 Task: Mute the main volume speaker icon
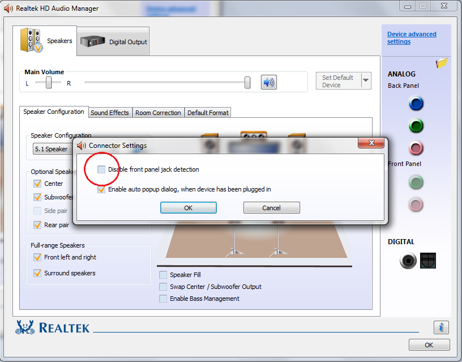[x=268, y=82]
